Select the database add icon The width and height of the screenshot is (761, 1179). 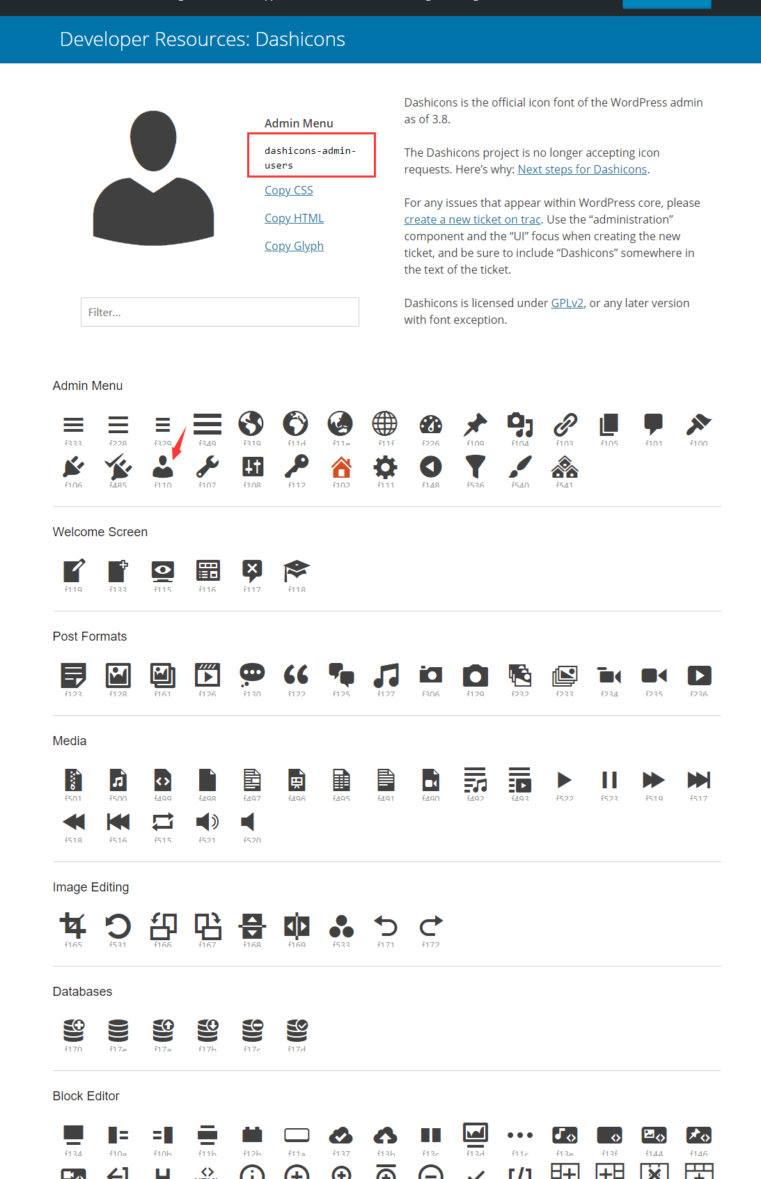[74, 1030]
